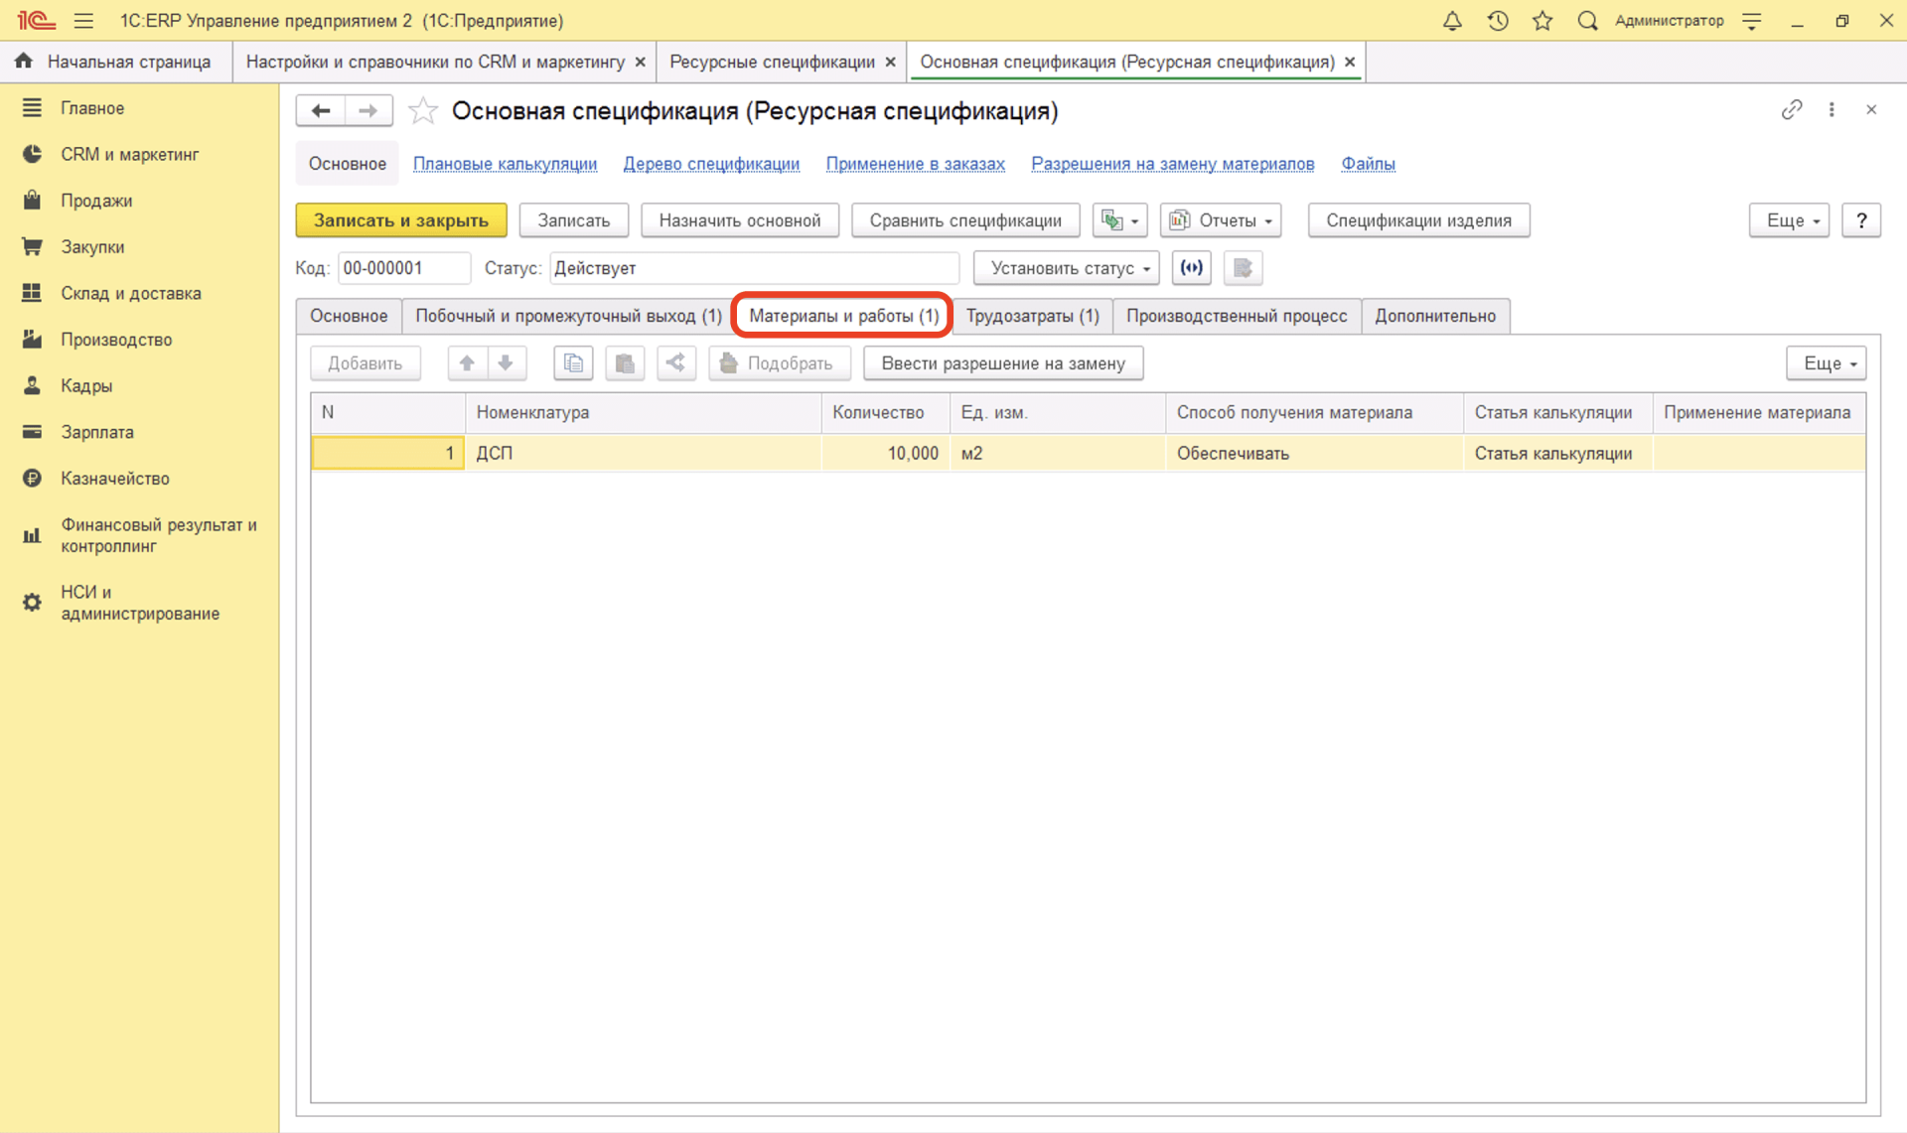1907x1133 pixels.
Task: Open Производство section in sidebar
Action: point(116,340)
